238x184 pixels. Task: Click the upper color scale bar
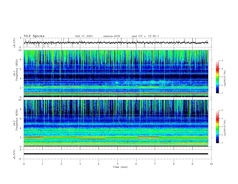click(x=217, y=77)
